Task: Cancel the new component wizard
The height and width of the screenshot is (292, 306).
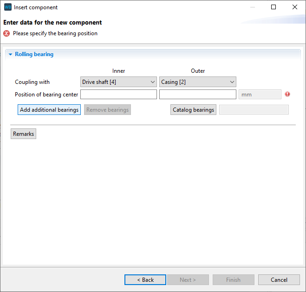Action: [279, 280]
